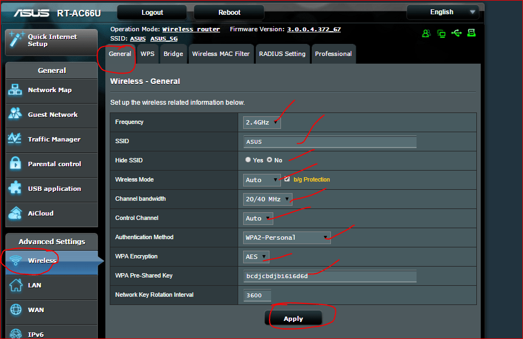This screenshot has width=523, height=339.
Task: Click the Logout button
Action: click(152, 12)
